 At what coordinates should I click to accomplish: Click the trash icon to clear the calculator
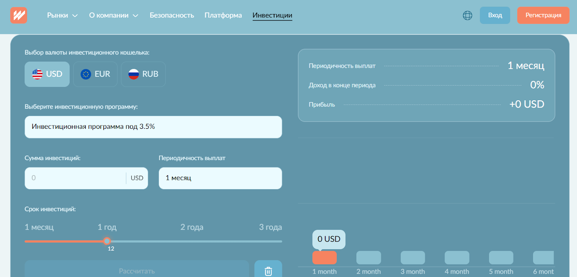click(x=268, y=271)
